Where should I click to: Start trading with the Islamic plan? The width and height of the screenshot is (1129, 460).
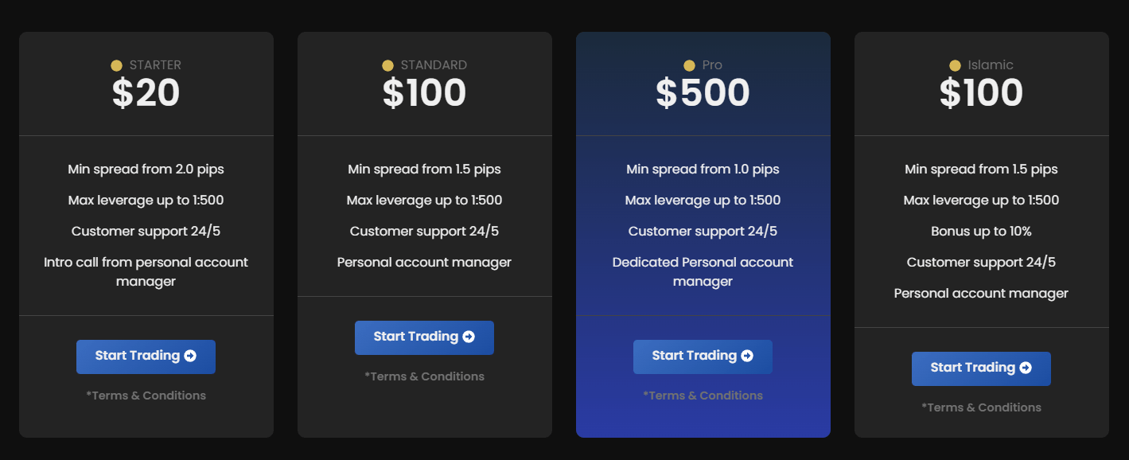981,368
